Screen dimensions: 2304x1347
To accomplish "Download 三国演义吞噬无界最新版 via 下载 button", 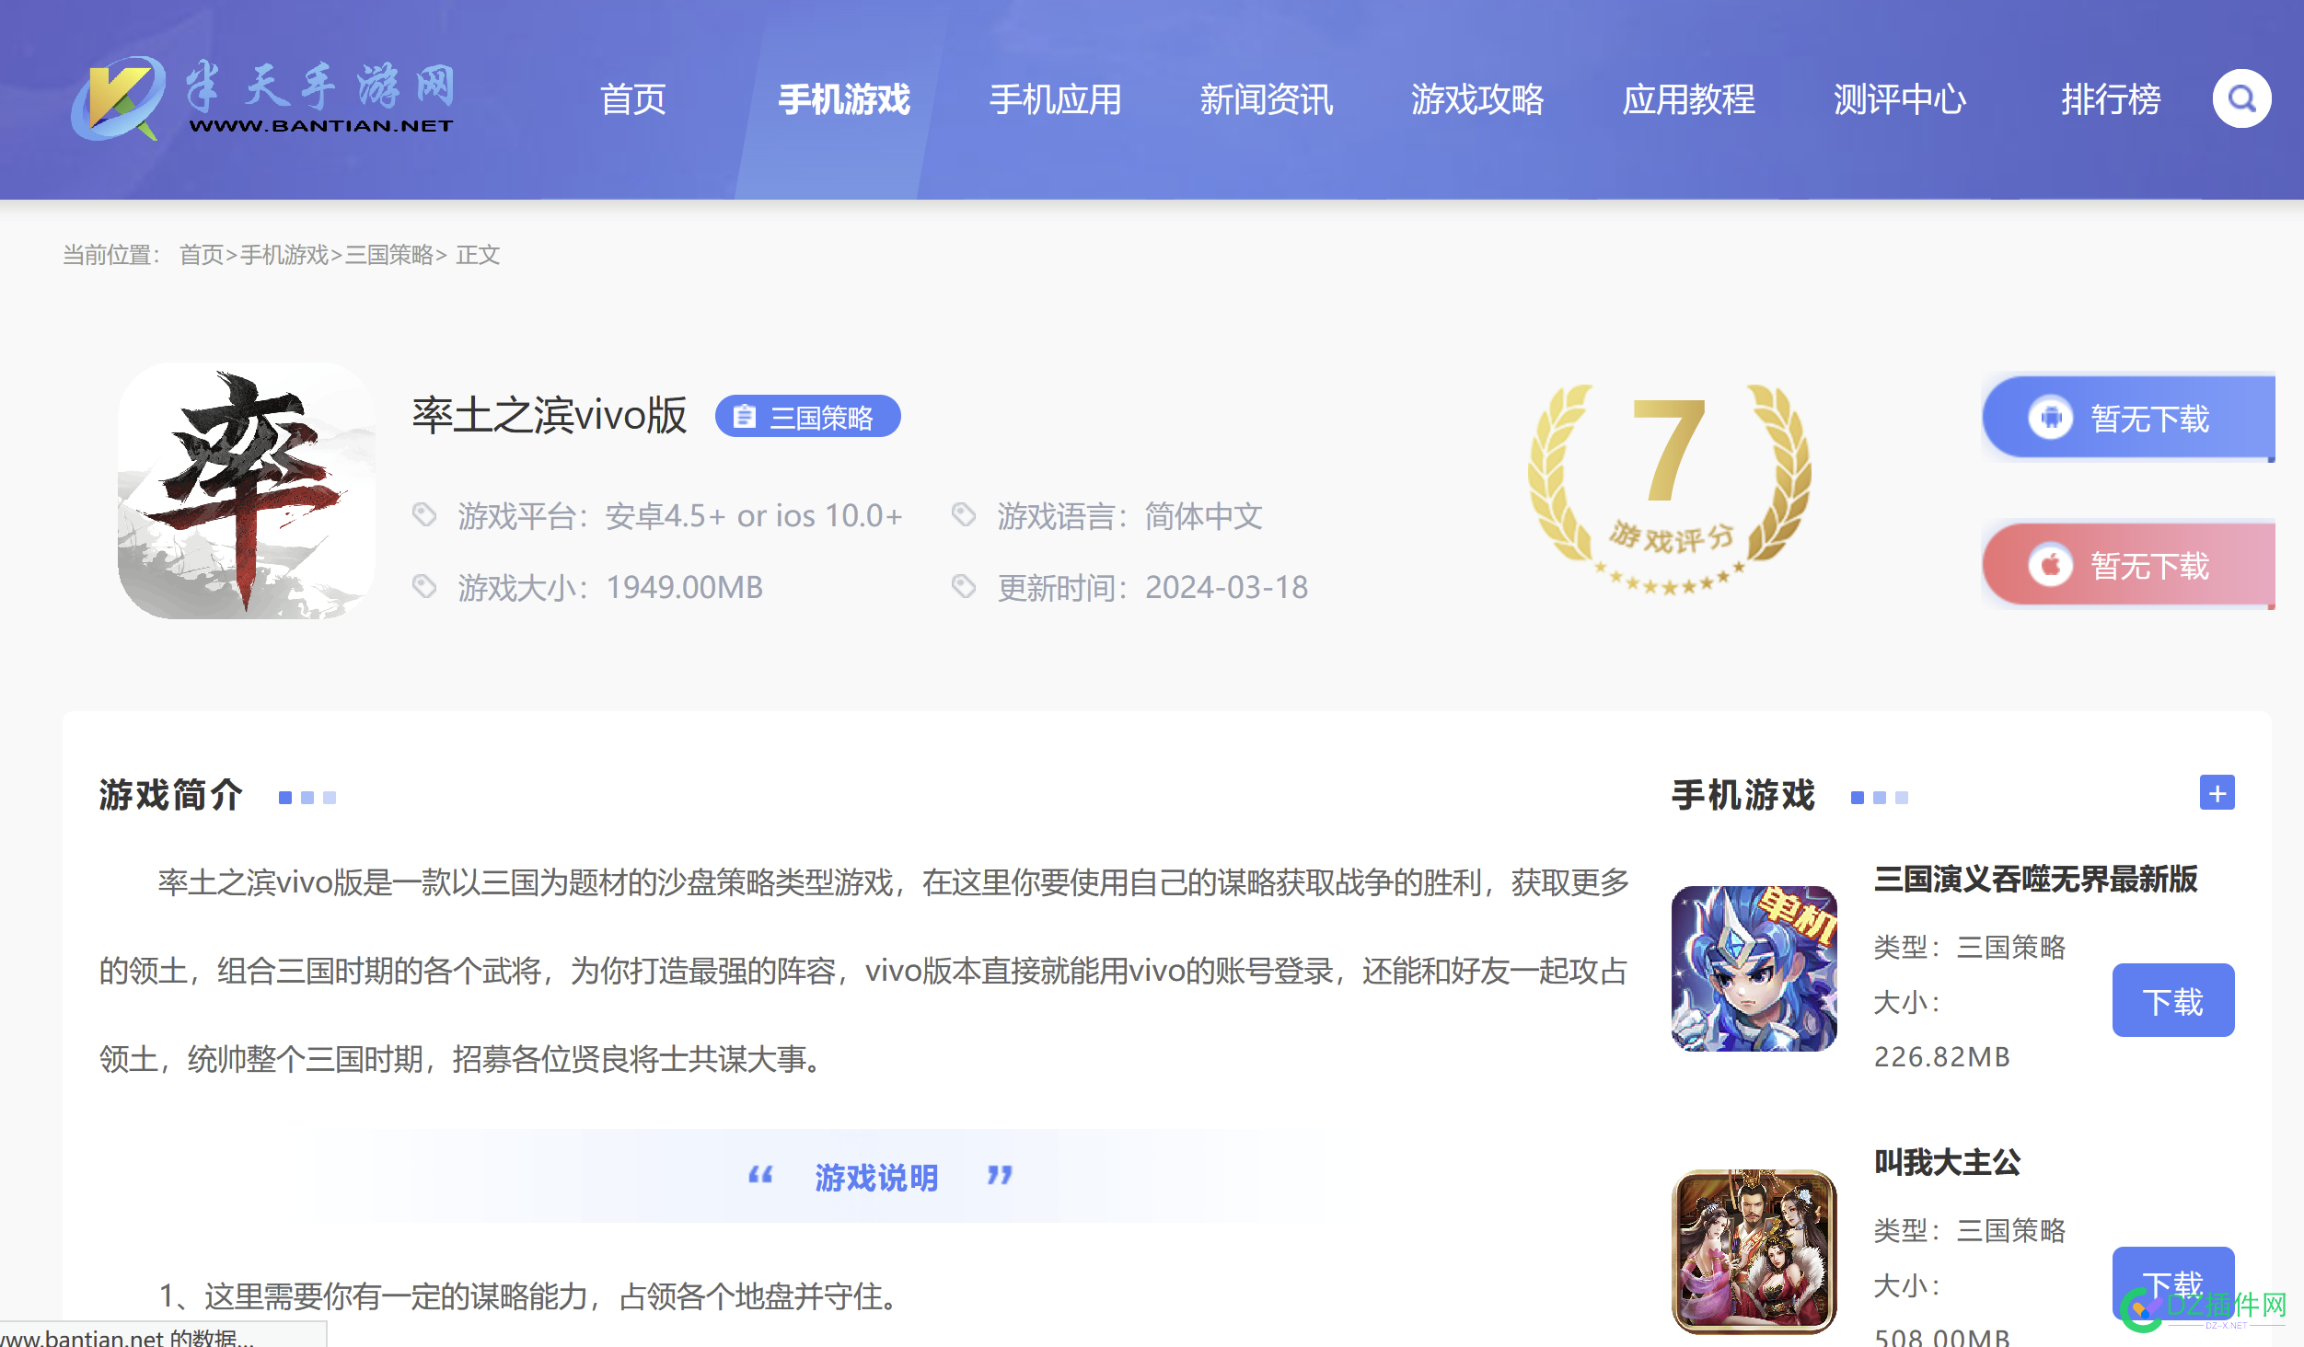I will point(2172,1000).
